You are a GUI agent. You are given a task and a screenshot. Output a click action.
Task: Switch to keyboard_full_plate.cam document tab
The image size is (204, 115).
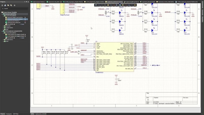(54, 2)
